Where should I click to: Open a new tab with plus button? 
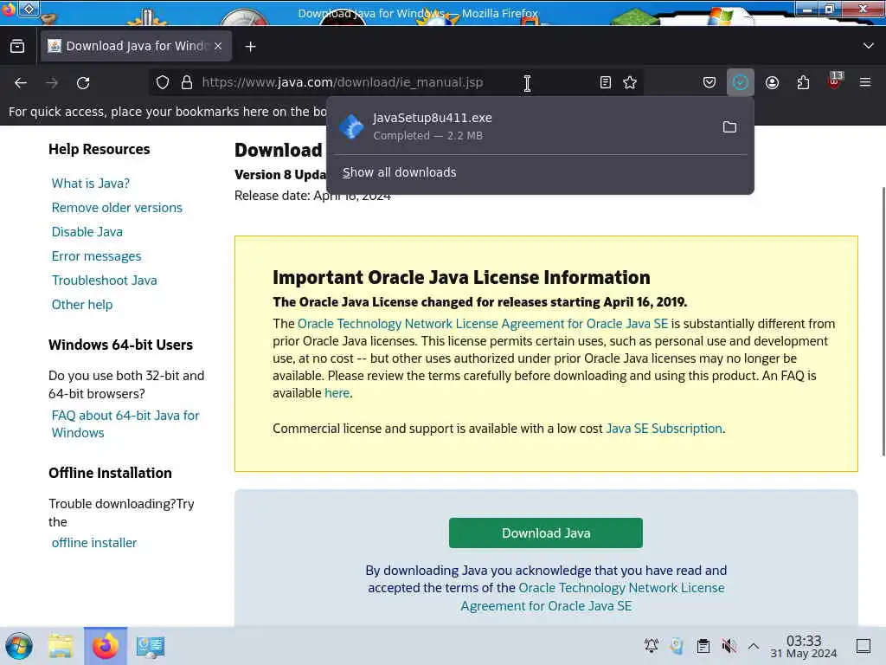click(x=250, y=47)
